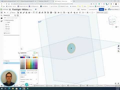
Task: Click the blue Share button
Action: point(101,9)
